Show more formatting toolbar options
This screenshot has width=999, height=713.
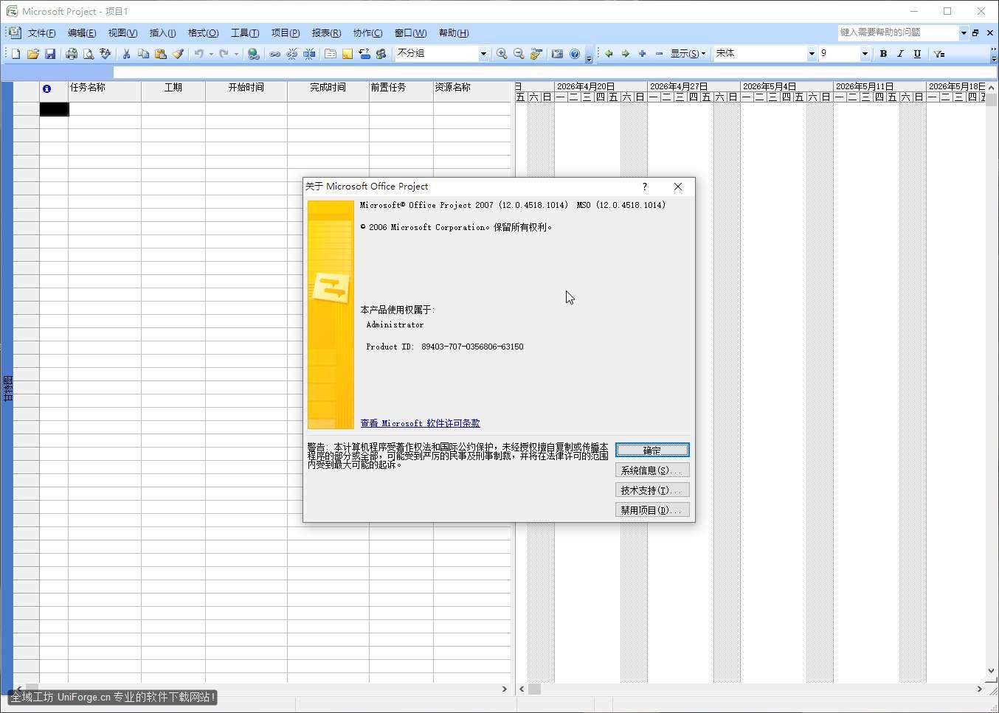(x=994, y=54)
